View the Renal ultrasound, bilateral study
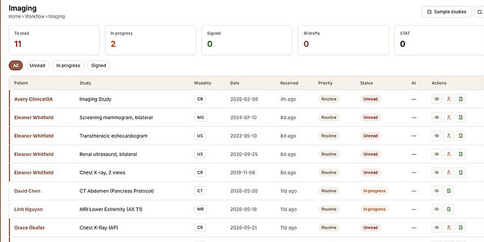 437,154
